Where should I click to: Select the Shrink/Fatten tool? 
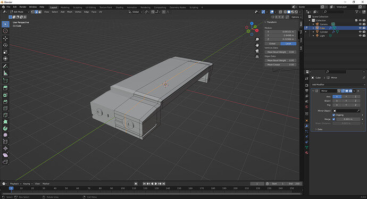tap(5, 148)
